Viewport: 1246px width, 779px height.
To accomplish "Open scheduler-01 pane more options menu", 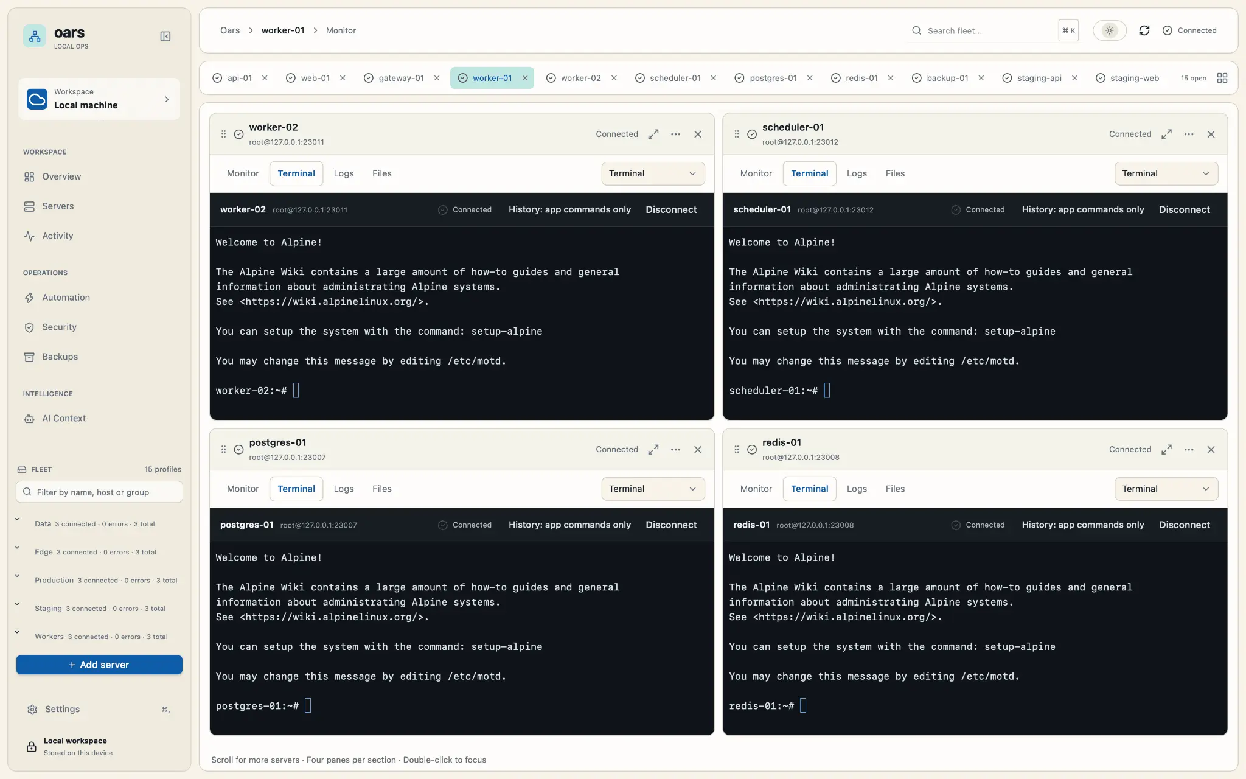I will (1188, 134).
